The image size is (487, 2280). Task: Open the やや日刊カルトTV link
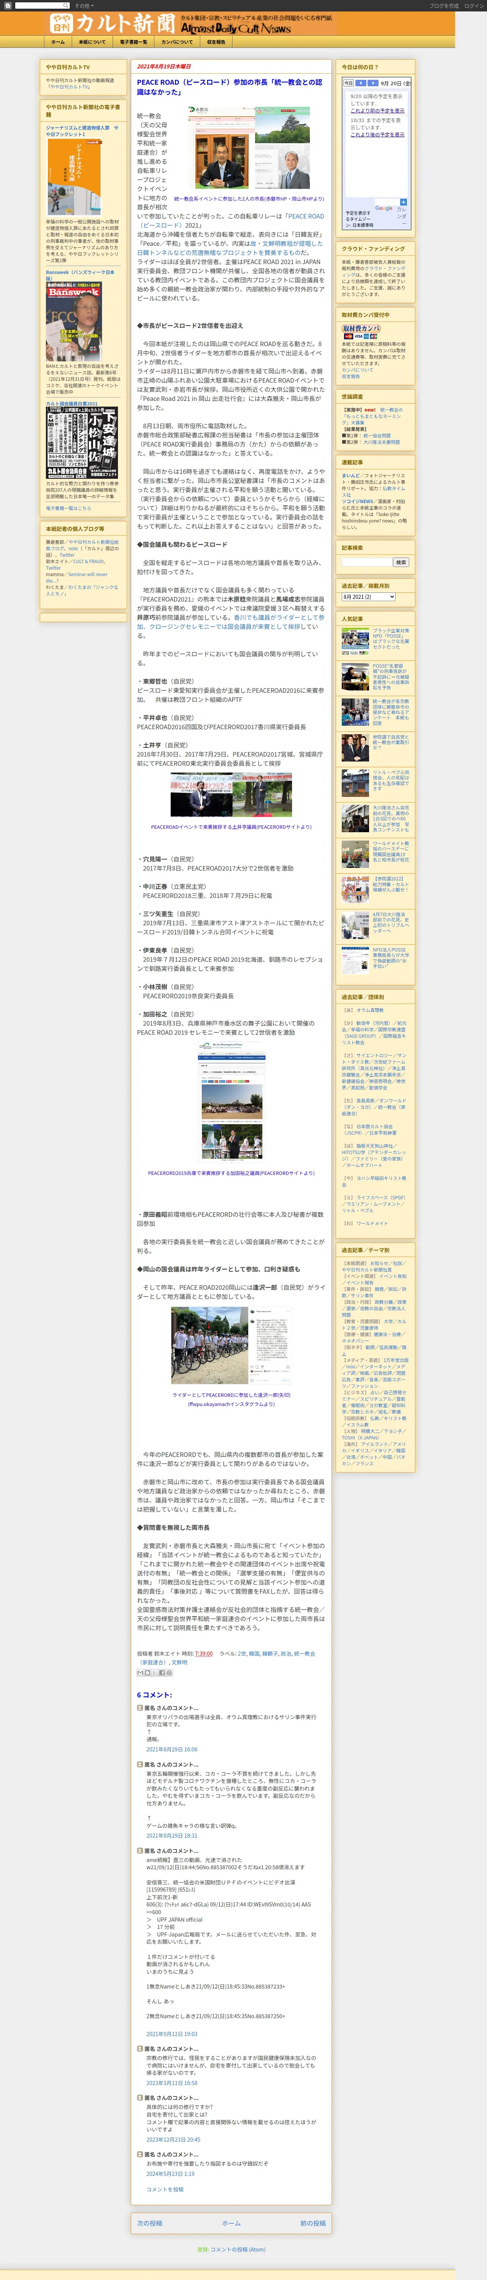[x=69, y=87]
